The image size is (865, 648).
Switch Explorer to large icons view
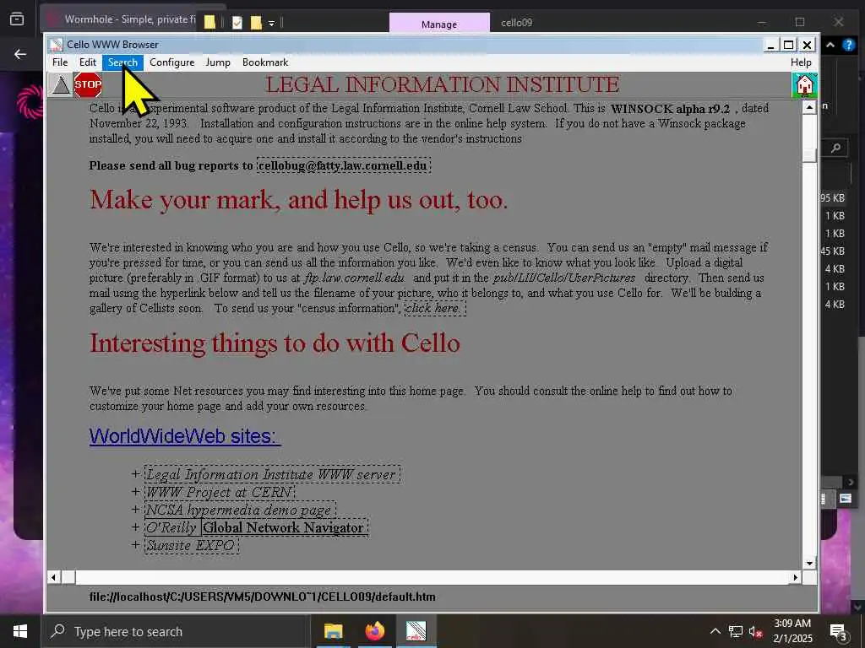(845, 499)
